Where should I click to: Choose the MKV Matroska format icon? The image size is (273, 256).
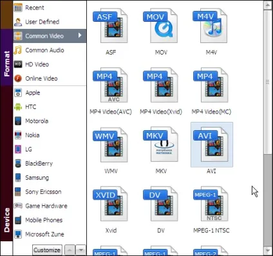coord(161,144)
